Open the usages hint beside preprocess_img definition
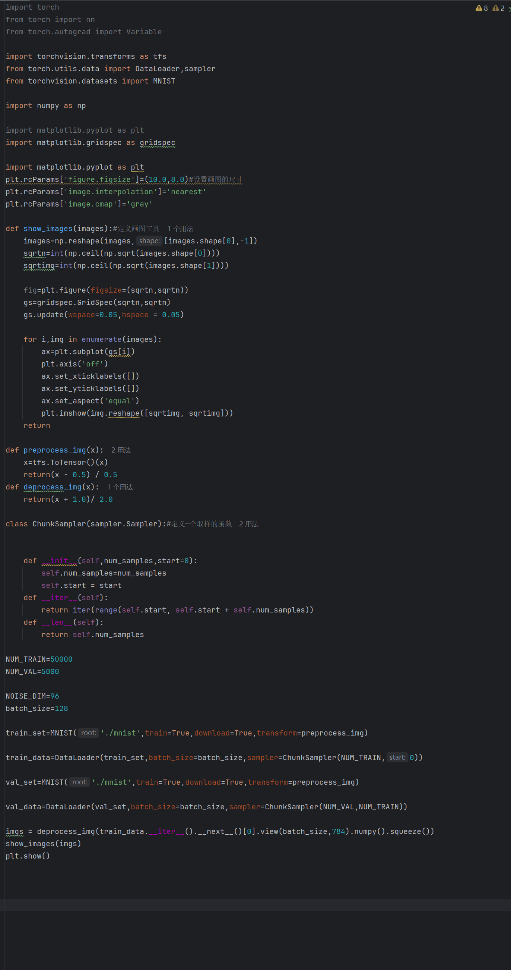The height and width of the screenshot is (970, 511). tap(121, 450)
